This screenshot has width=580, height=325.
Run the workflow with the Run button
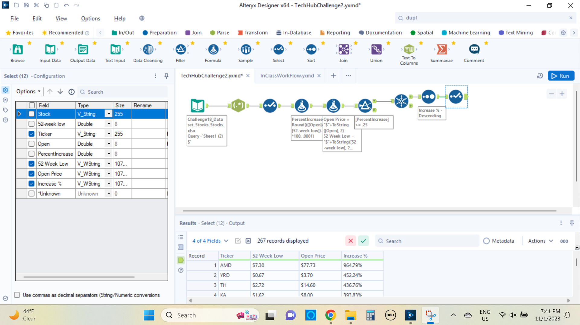[x=561, y=76]
